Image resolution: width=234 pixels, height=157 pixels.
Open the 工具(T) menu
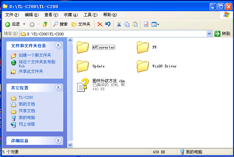[x=90, y=15]
